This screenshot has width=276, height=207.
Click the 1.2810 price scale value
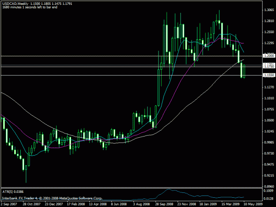[269, 21]
